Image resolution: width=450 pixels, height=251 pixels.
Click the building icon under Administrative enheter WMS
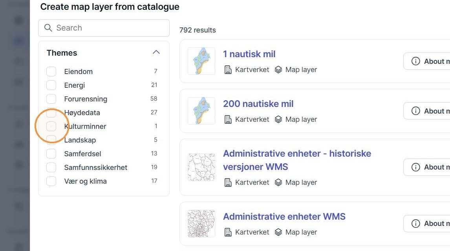pyautogui.click(x=228, y=232)
